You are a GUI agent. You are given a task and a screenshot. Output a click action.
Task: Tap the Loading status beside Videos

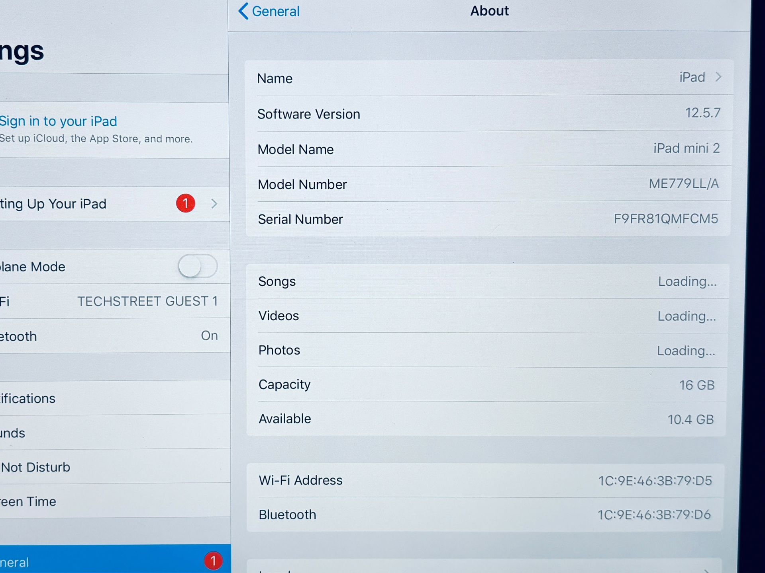[687, 316]
